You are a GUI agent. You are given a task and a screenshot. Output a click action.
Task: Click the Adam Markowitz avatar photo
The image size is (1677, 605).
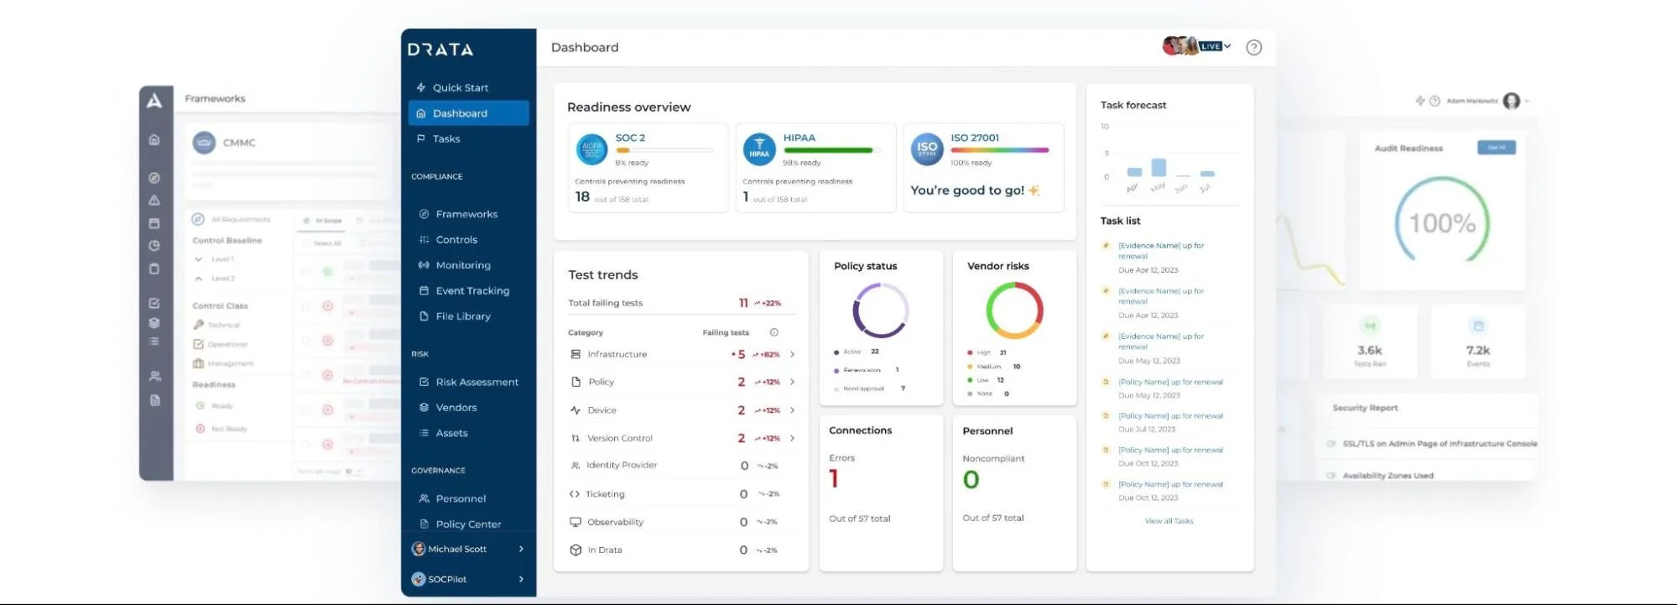1512,101
